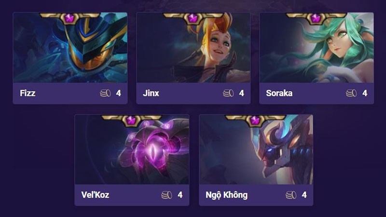Click the gold coin icon on Vel'Koz card
The image size is (386, 217).
(x=166, y=195)
